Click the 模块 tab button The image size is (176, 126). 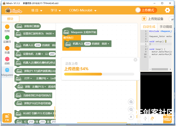click(x=10, y=19)
